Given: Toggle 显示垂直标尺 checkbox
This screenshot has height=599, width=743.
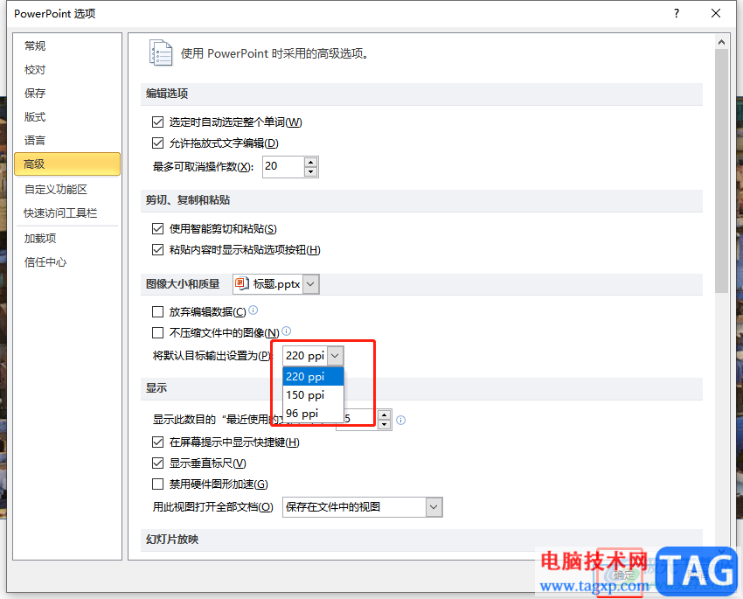Looking at the screenshot, I should pos(158,463).
